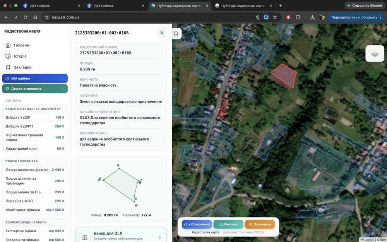The width and height of the screenshot is (387, 242).
Task: Click the Реклама button
Action: tap(228, 224)
